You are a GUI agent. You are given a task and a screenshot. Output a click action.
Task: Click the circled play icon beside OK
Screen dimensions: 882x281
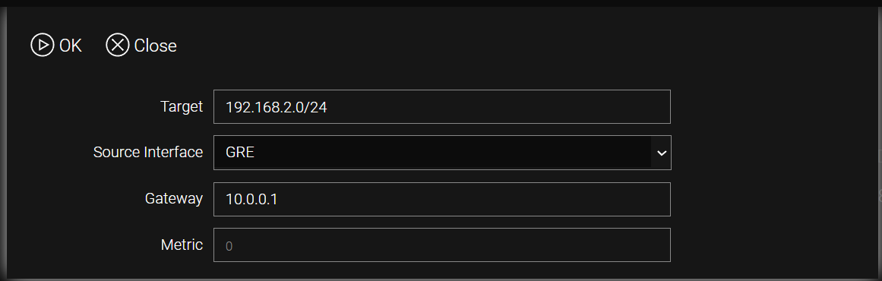point(43,45)
